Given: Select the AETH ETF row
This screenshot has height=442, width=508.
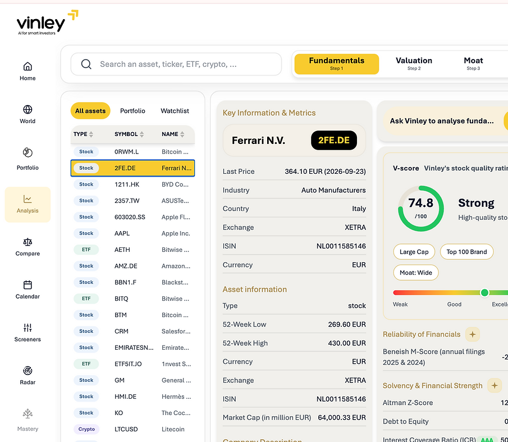Looking at the screenshot, I should 132,250.
